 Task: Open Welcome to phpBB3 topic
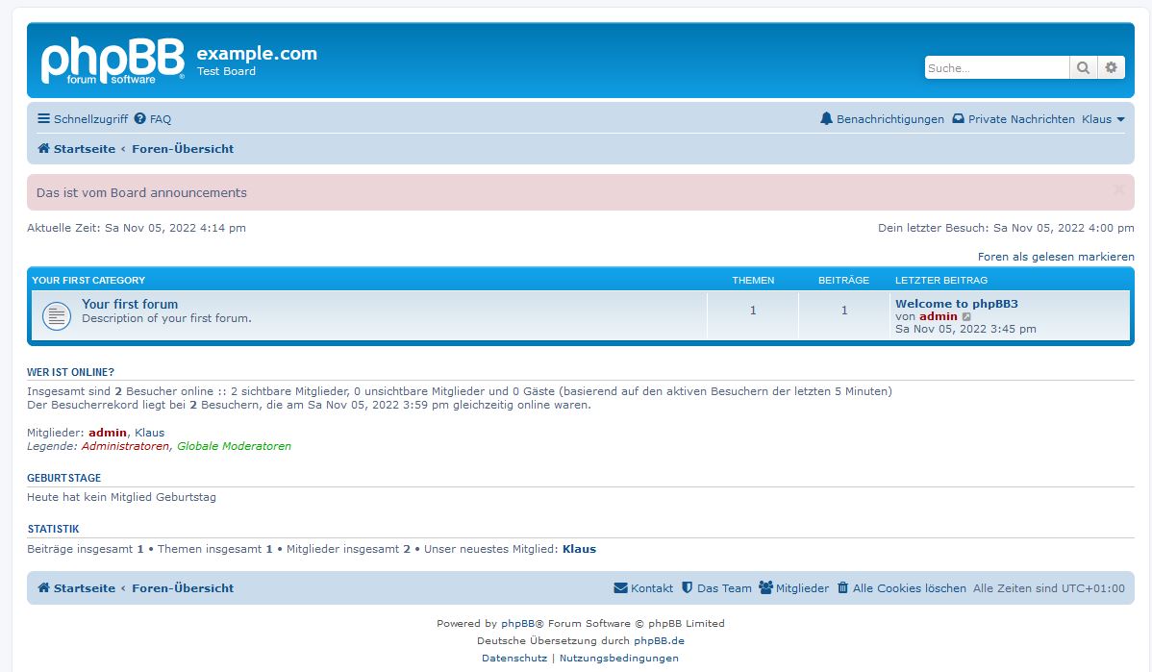957,304
